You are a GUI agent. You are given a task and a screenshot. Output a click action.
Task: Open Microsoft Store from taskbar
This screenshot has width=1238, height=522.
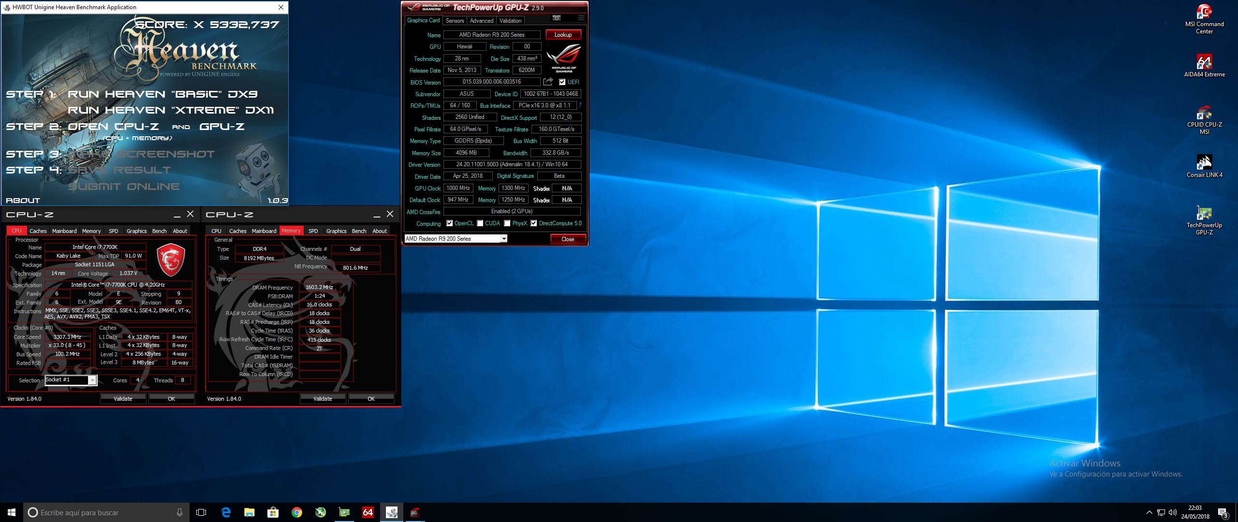tap(273, 512)
